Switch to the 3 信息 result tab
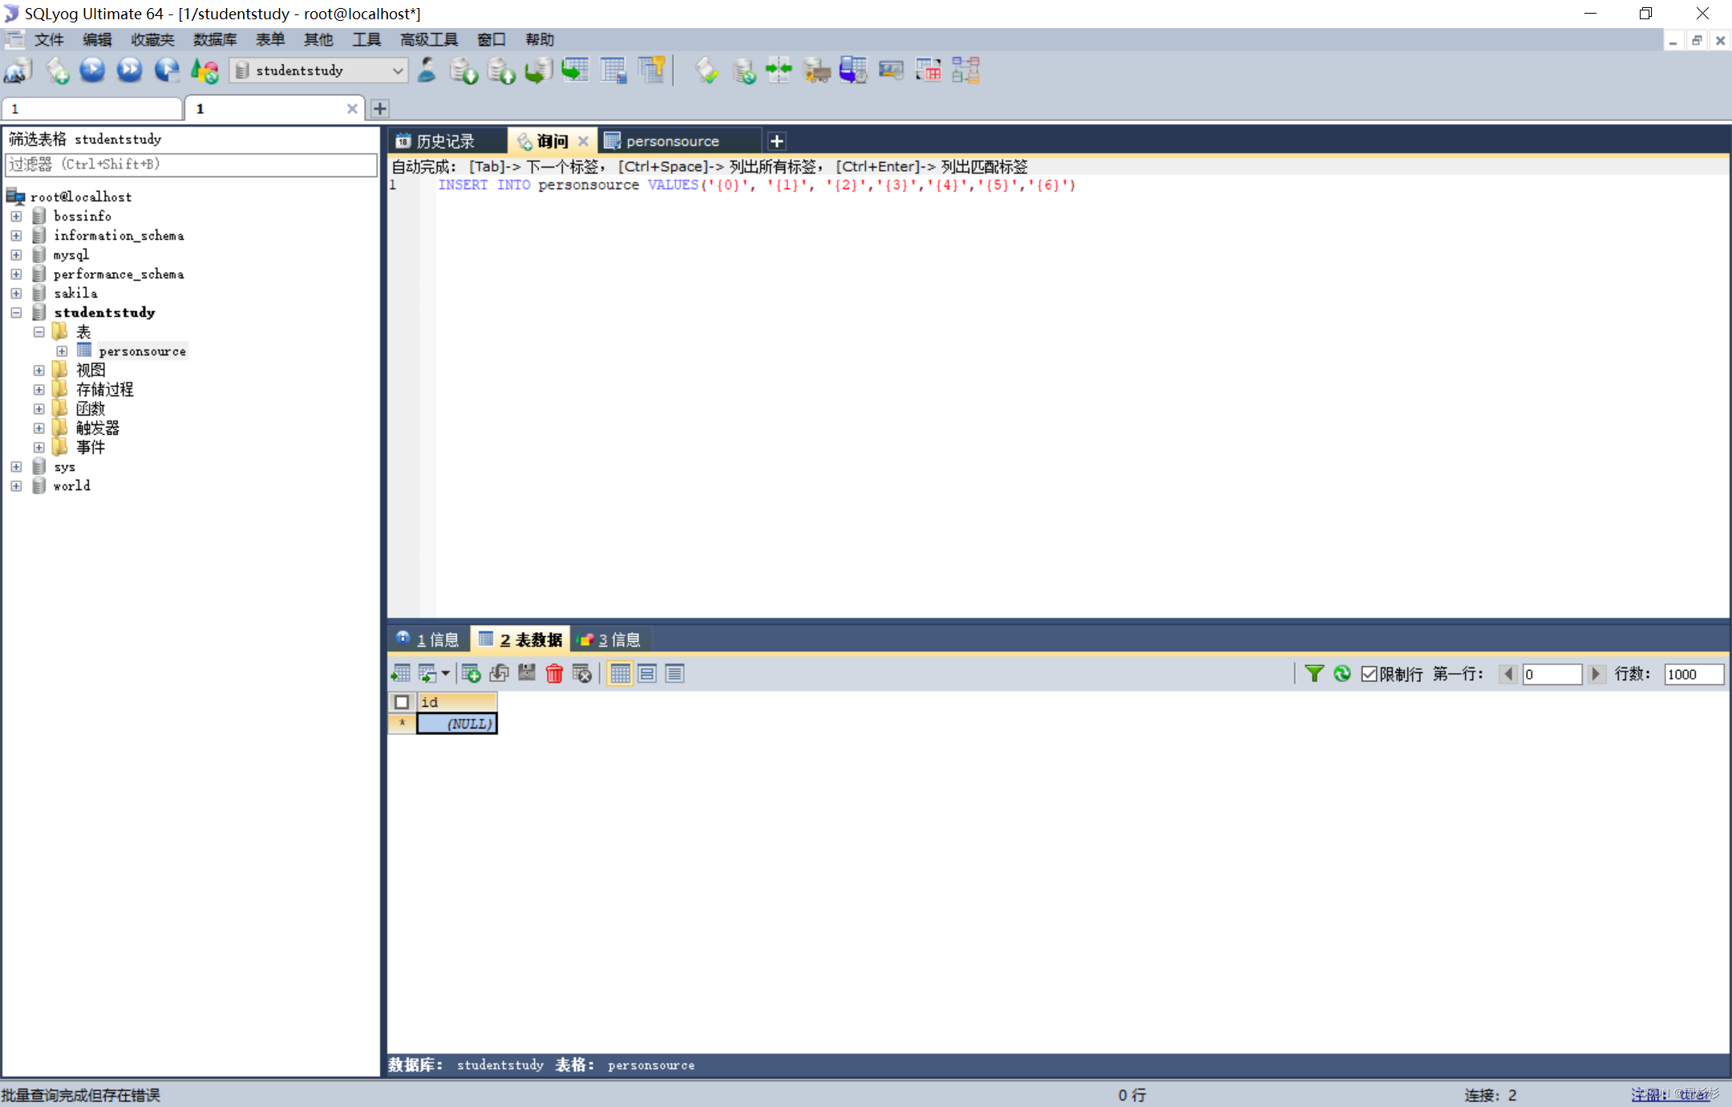 pos(611,639)
